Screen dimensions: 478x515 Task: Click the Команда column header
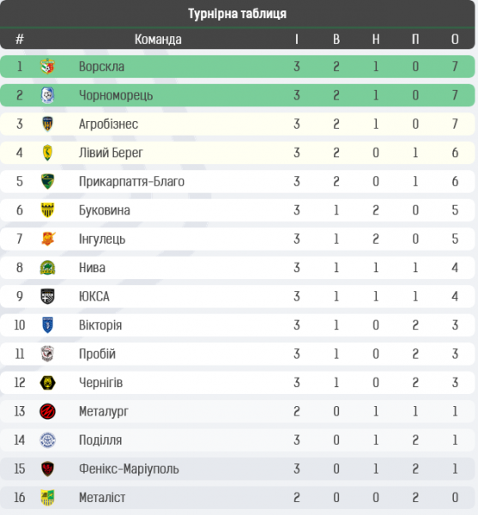pos(158,39)
